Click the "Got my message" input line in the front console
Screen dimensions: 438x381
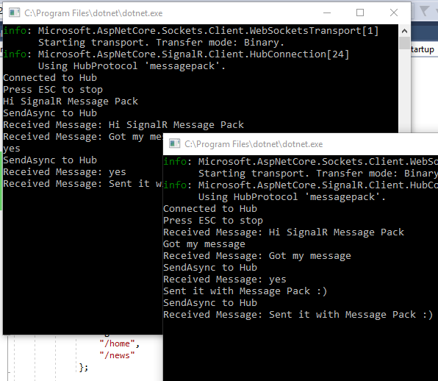(204, 244)
